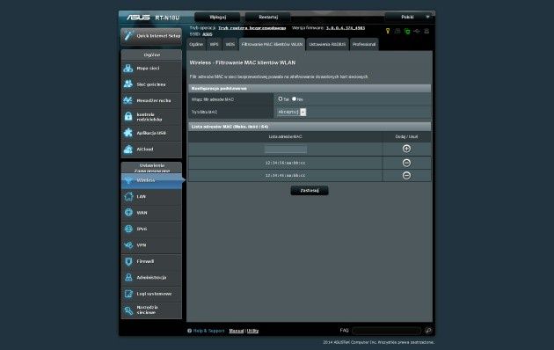
Task: Switch to the Ogólne tab
Action: pos(196,45)
